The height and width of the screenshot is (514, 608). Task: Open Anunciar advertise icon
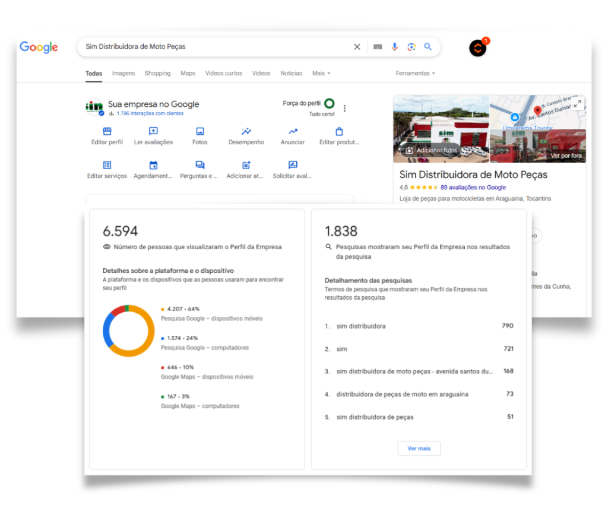tap(293, 131)
